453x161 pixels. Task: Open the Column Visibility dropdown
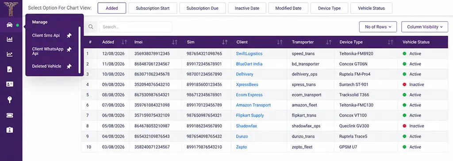point(425,27)
